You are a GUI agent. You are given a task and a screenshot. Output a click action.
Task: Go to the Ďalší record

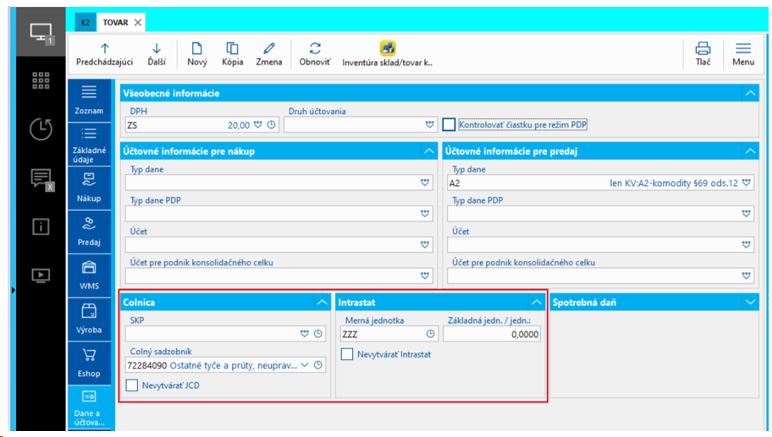pos(157,54)
